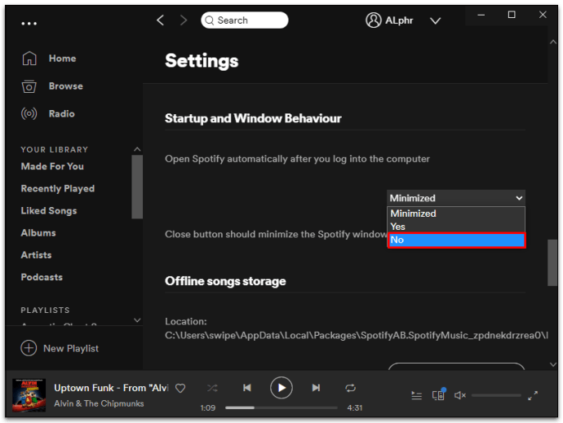This screenshot has height=423, width=563.
Task: Go forward using the right arrow
Action: point(184,20)
